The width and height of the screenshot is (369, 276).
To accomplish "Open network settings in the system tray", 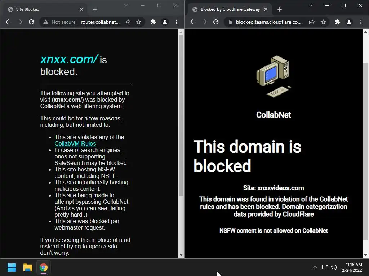I will pos(325,267).
